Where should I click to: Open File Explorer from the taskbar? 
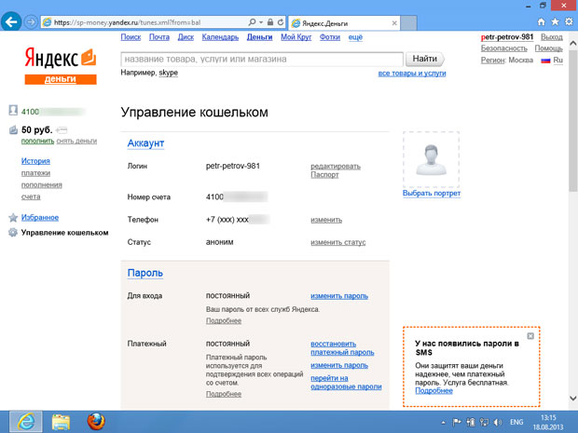click(x=61, y=422)
